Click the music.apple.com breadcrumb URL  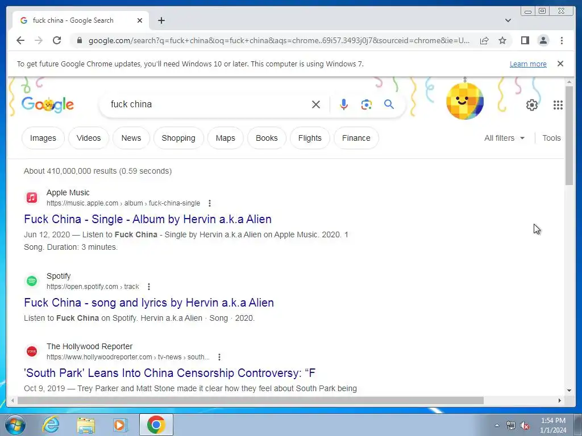(x=123, y=203)
